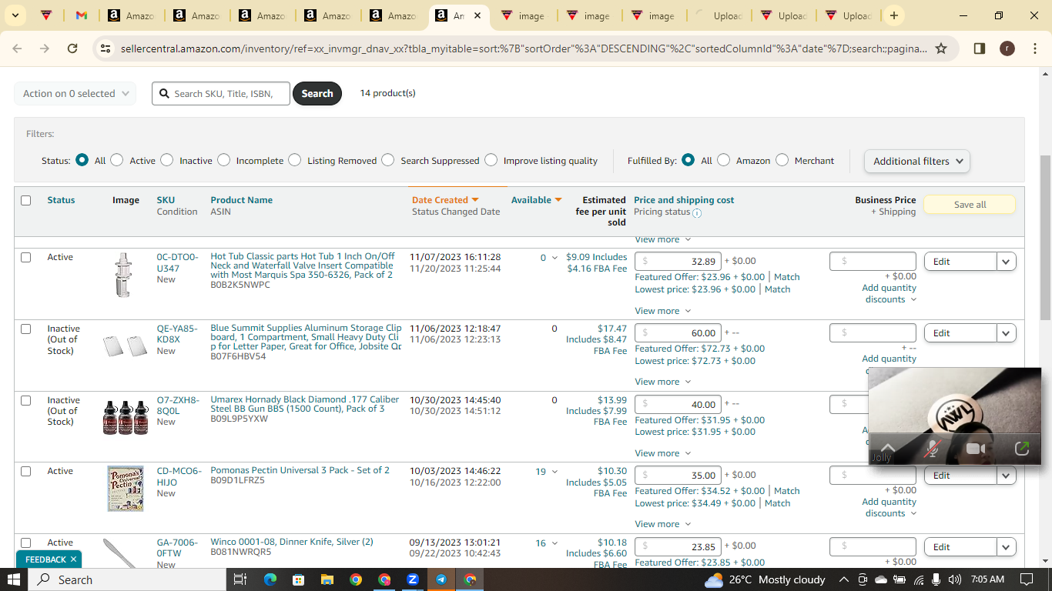Open Telegram from the taskbar
This screenshot has width=1052, height=591.
441,579
